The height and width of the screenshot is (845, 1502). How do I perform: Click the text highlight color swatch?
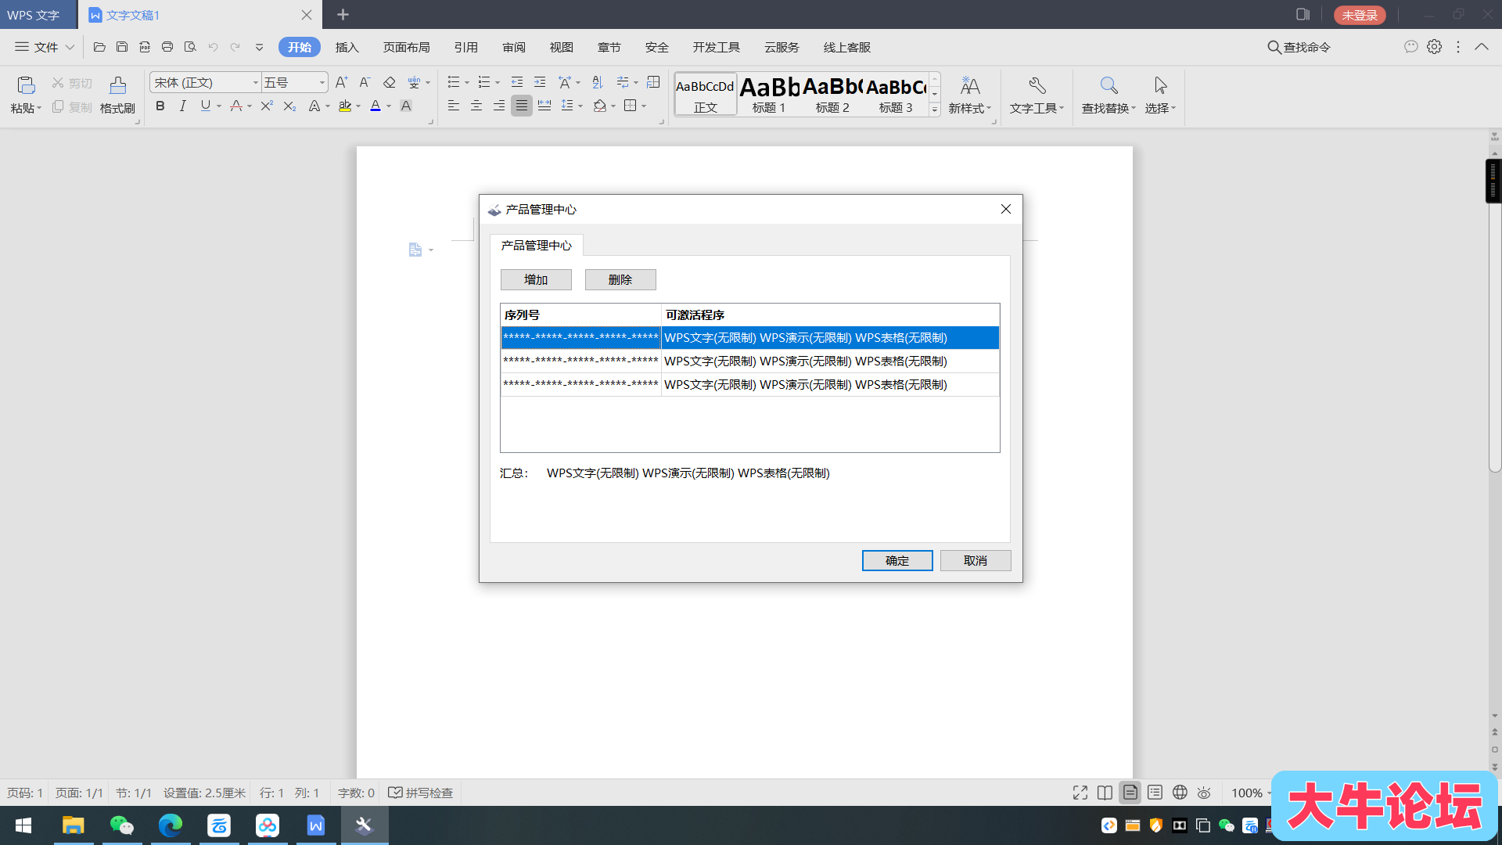pos(345,106)
